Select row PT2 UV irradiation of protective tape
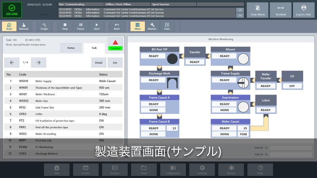 tap(63, 121)
